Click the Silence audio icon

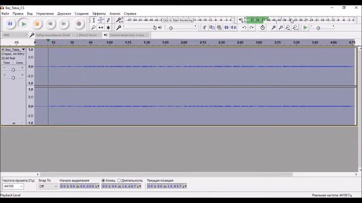pyautogui.click(x=234, y=28)
